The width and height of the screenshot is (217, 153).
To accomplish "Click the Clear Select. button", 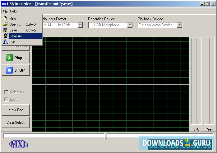I will (16, 122).
